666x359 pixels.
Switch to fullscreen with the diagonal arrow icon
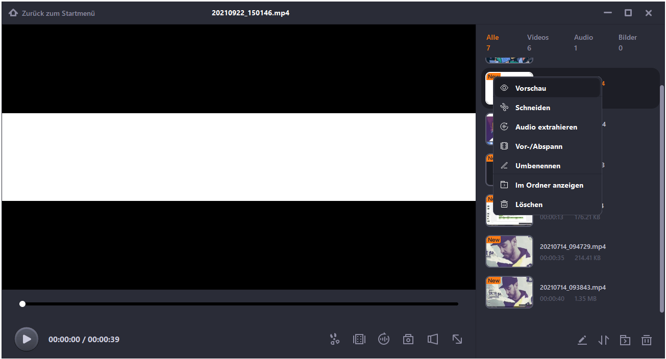pos(457,339)
